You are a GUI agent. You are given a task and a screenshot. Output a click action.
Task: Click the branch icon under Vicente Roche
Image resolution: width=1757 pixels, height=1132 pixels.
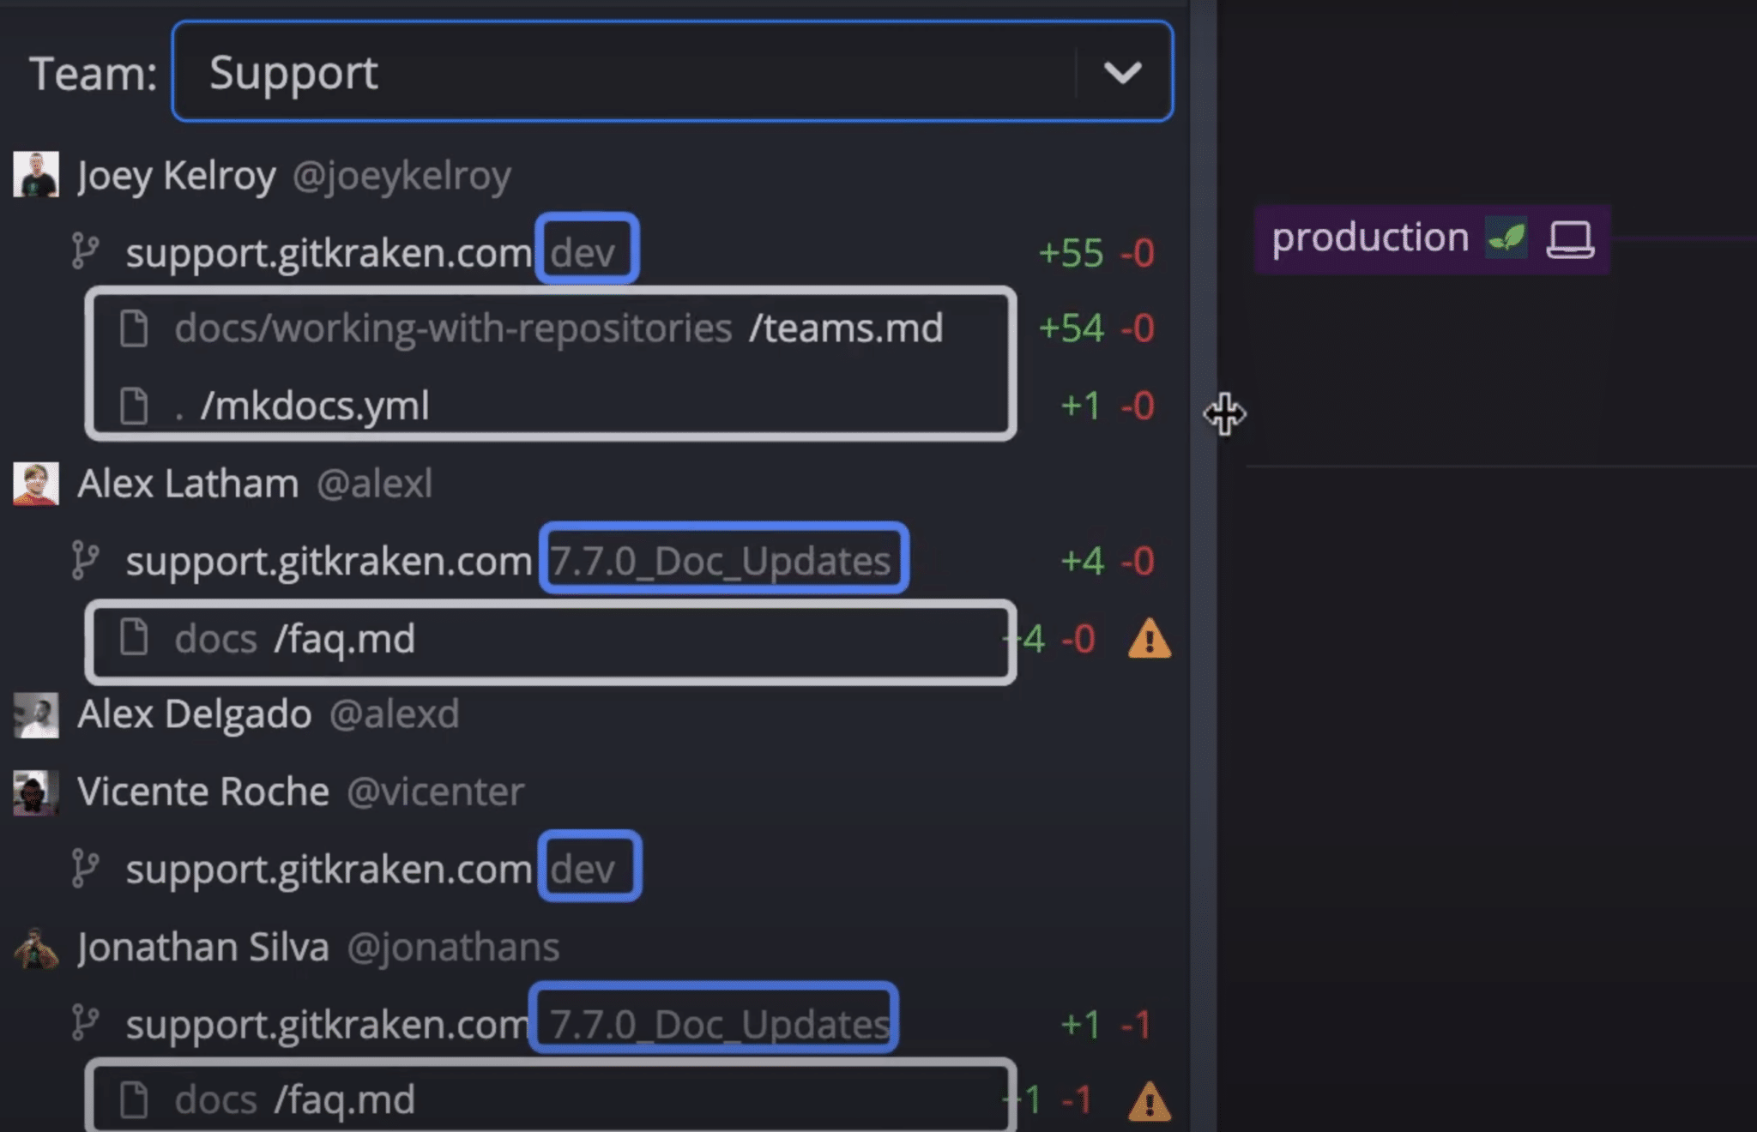(85, 869)
